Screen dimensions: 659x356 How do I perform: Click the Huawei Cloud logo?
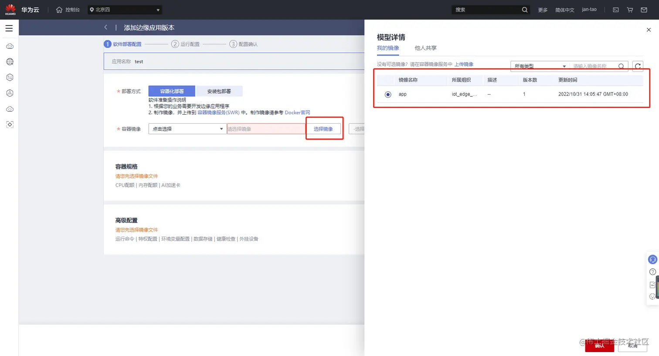(x=10, y=10)
